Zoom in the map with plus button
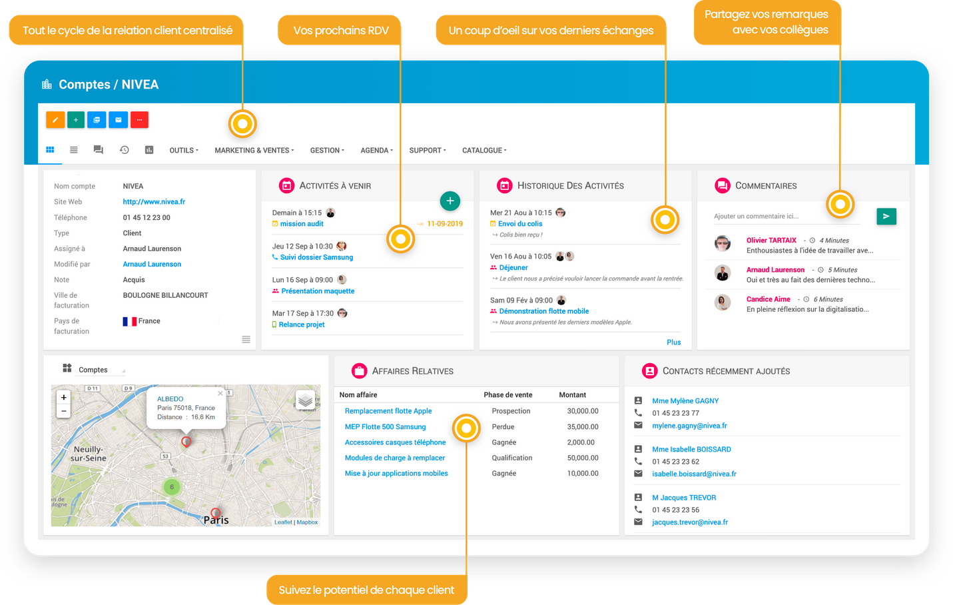953x605 pixels. pos(64,397)
